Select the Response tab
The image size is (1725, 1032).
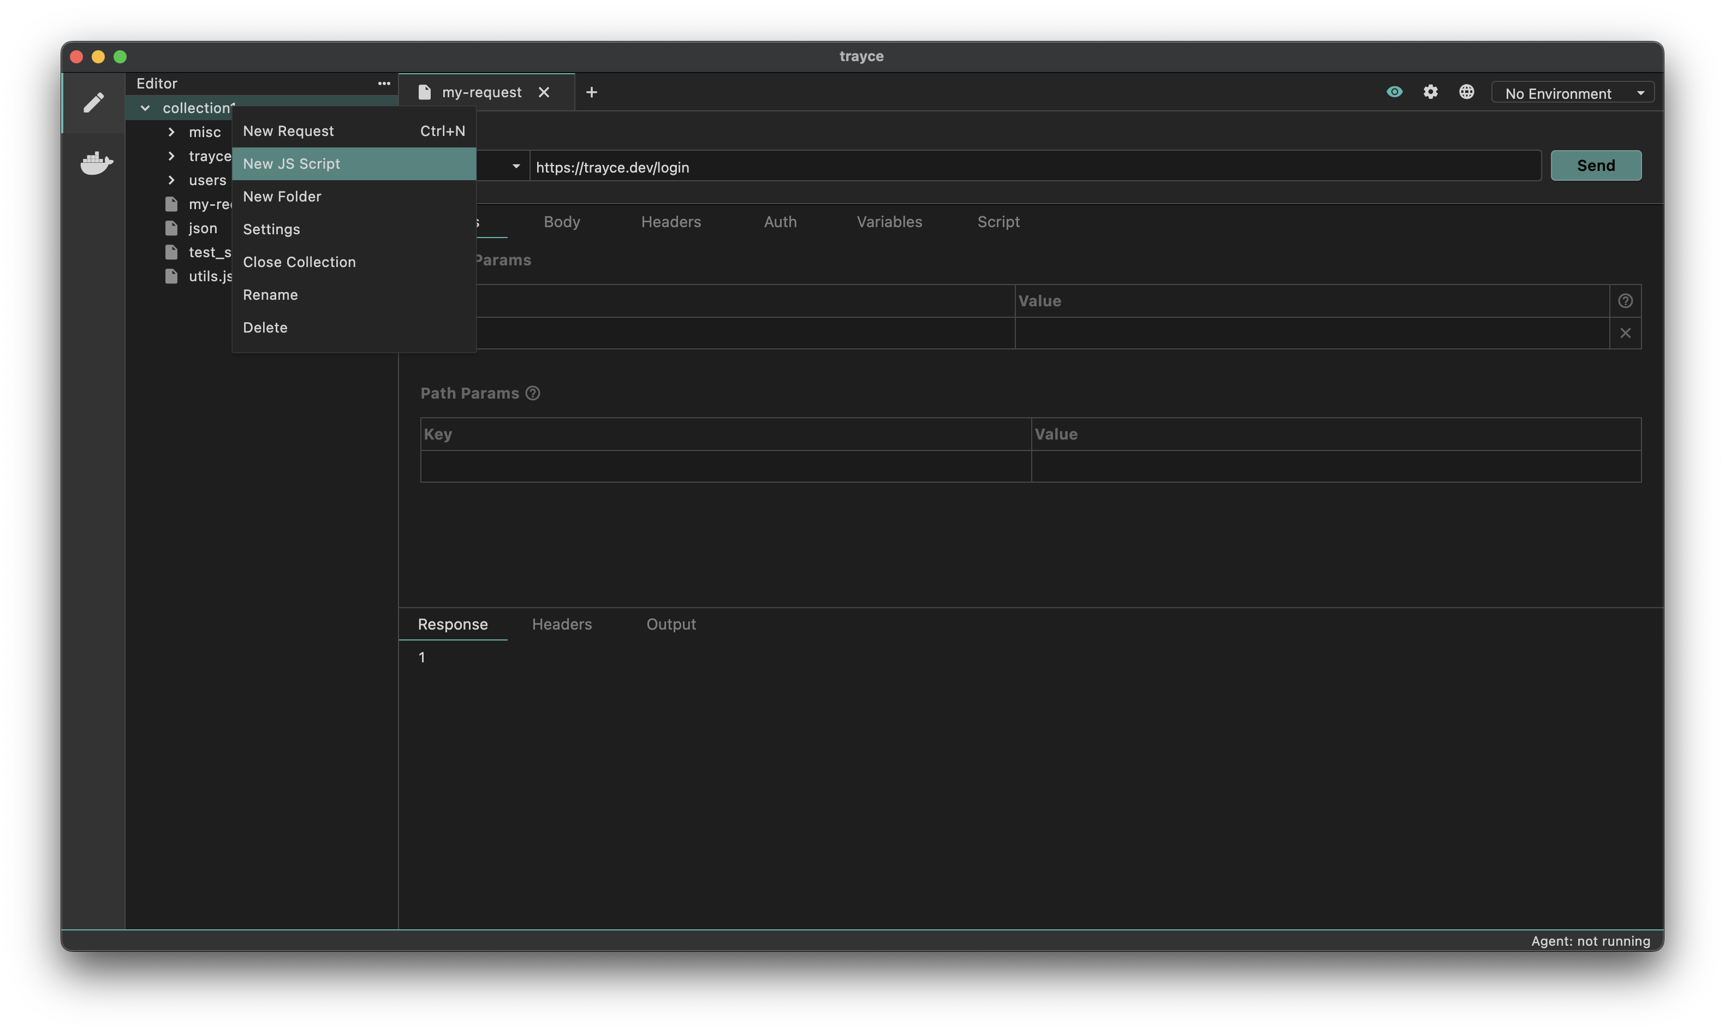(453, 625)
